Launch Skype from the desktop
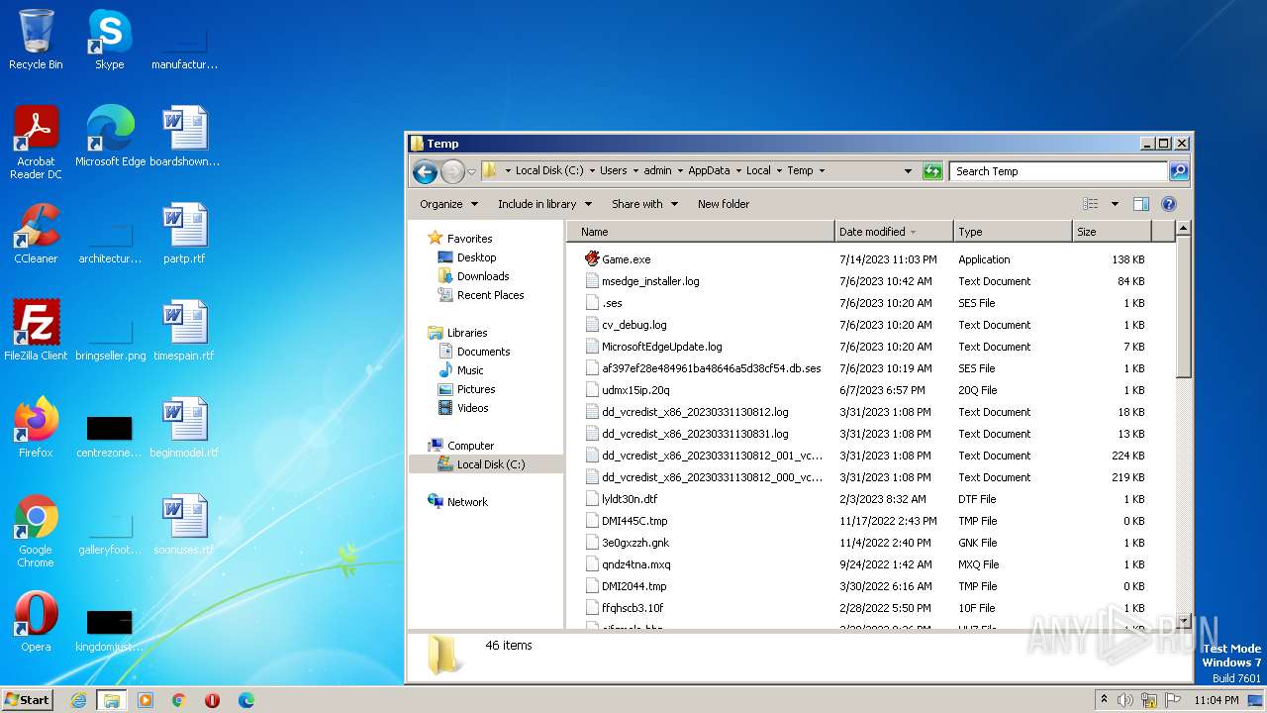Image resolution: width=1267 pixels, height=713 pixels. click(x=109, y=40)
